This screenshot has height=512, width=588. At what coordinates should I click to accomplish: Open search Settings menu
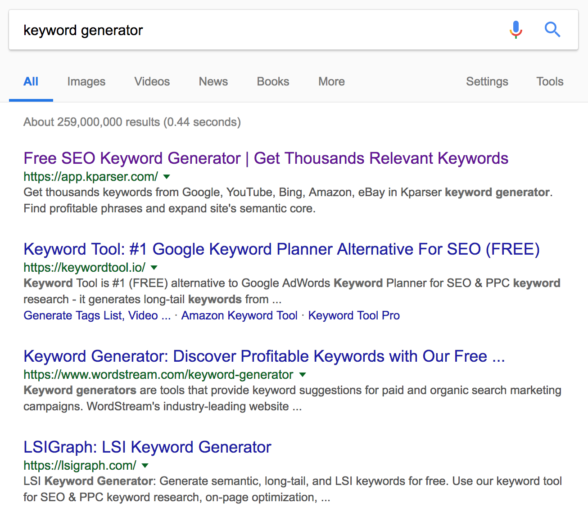click(x=487, y=81)
